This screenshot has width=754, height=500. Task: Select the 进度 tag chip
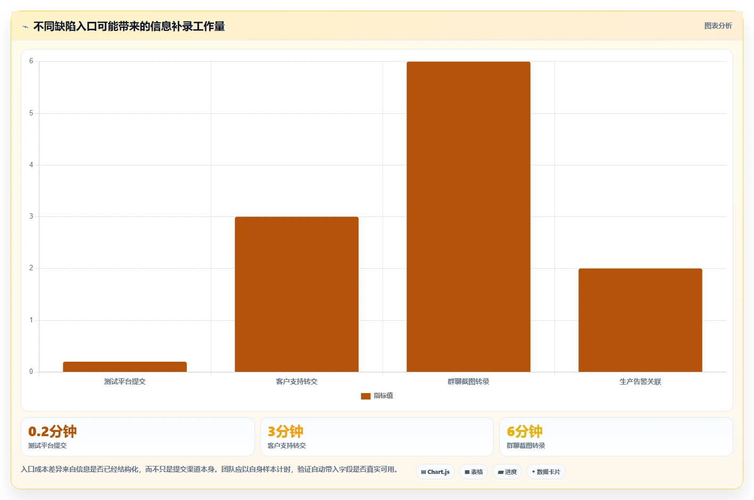click(507, 472)
